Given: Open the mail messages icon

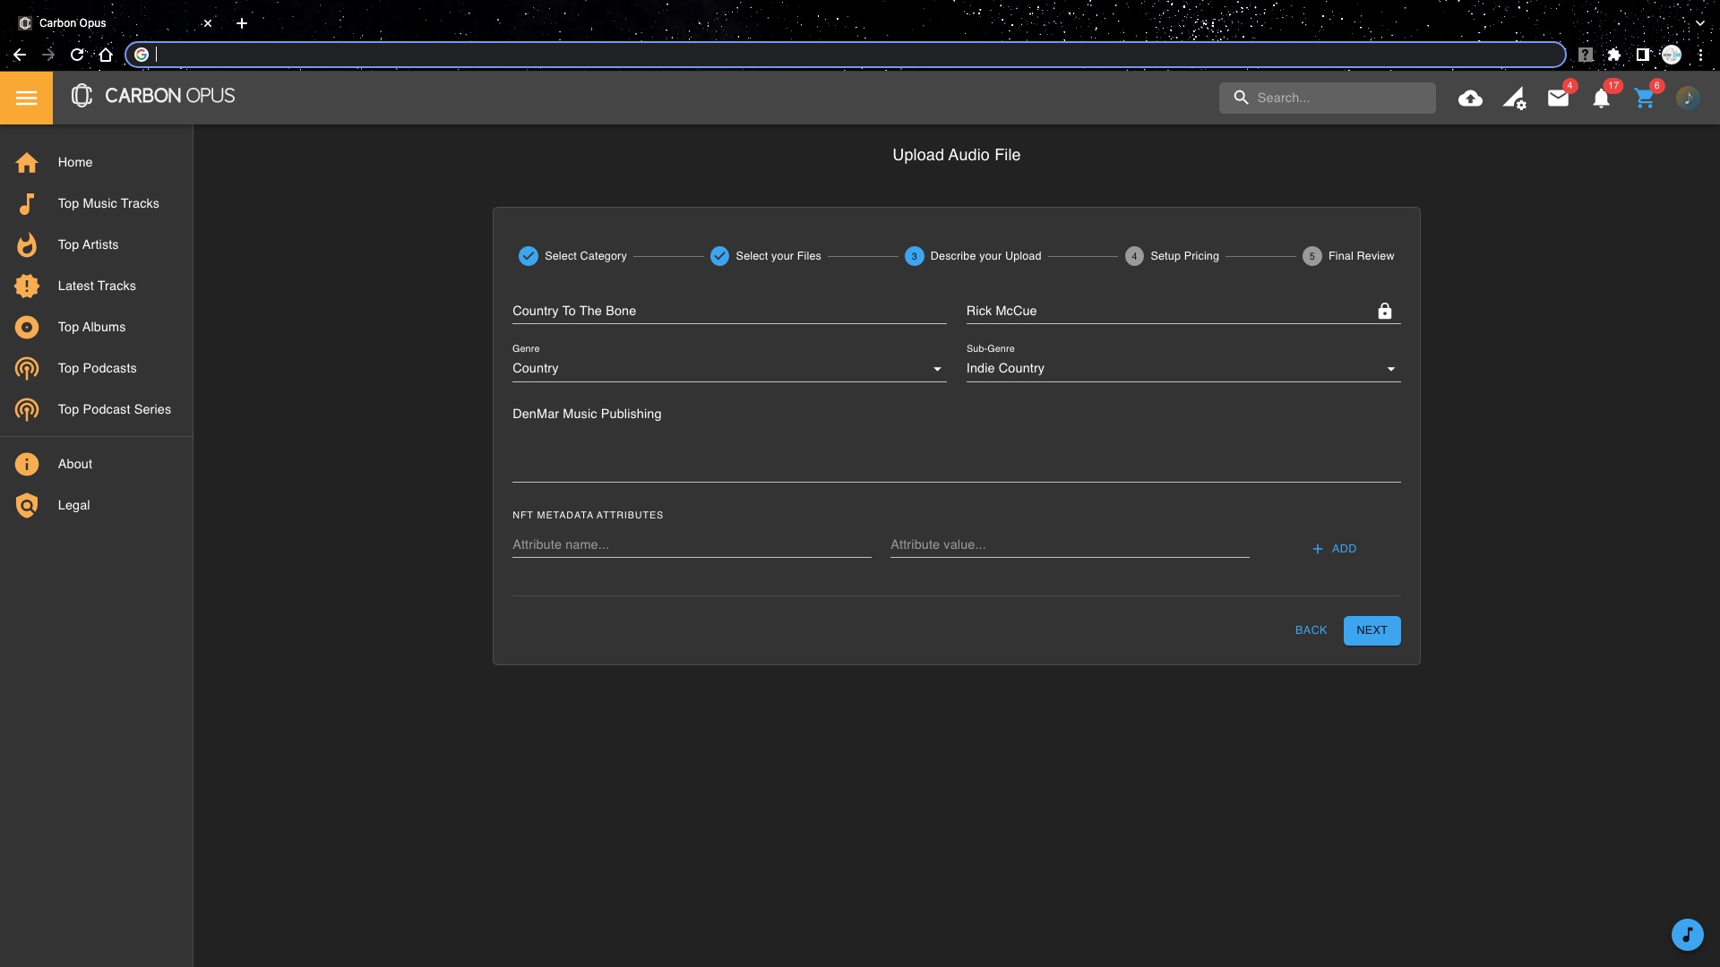Looking at the screenshot, I should pos(1558,98).
